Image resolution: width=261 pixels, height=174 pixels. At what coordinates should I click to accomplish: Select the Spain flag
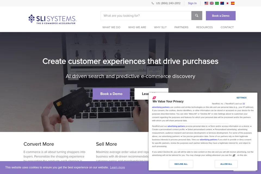(233, 3)
